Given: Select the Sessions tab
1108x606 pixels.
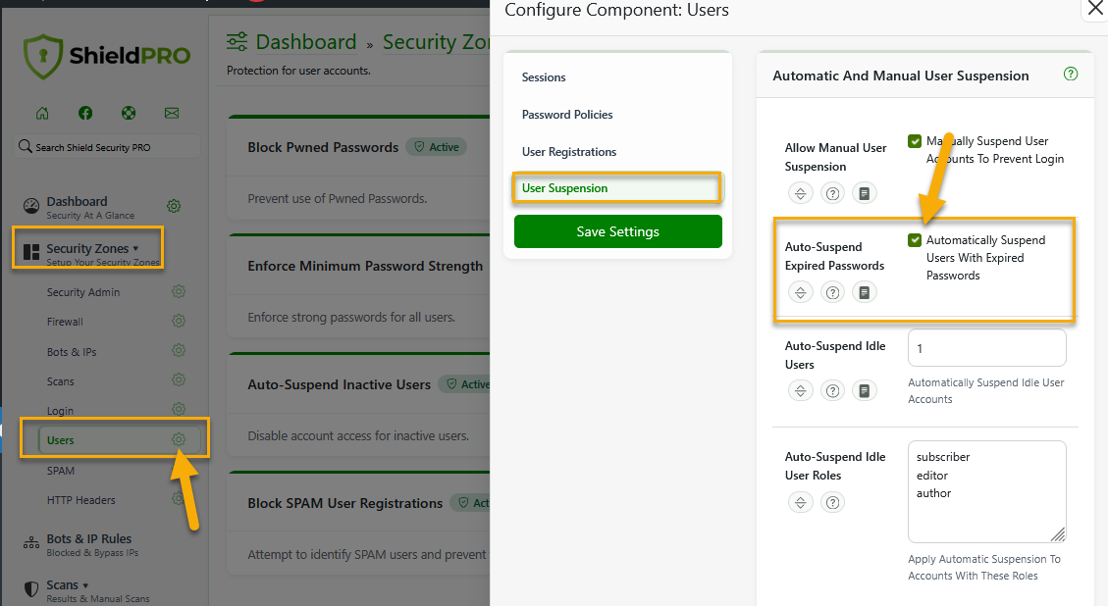Looking at the screenshot, I should pos(544,77).
